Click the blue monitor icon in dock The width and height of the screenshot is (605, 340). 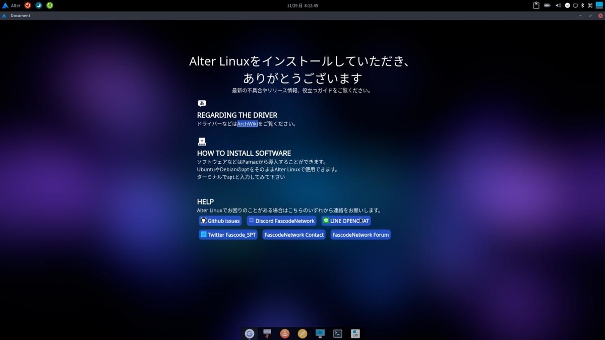[320, 333]
